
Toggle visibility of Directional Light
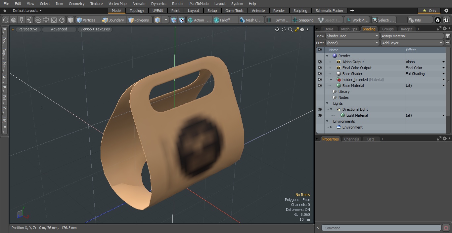tap(320, 109)
